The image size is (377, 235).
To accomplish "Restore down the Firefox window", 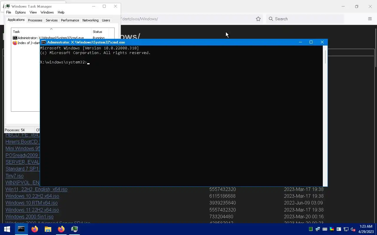I will click(356, 6).
